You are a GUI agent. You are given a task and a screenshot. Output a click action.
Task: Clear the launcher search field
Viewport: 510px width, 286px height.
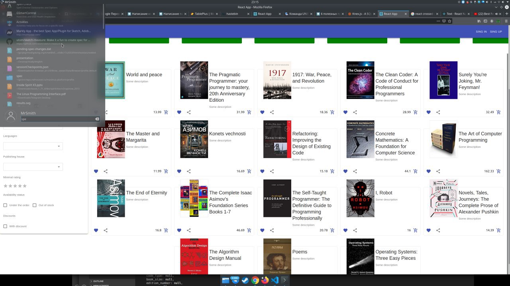[x=97, y=119]
